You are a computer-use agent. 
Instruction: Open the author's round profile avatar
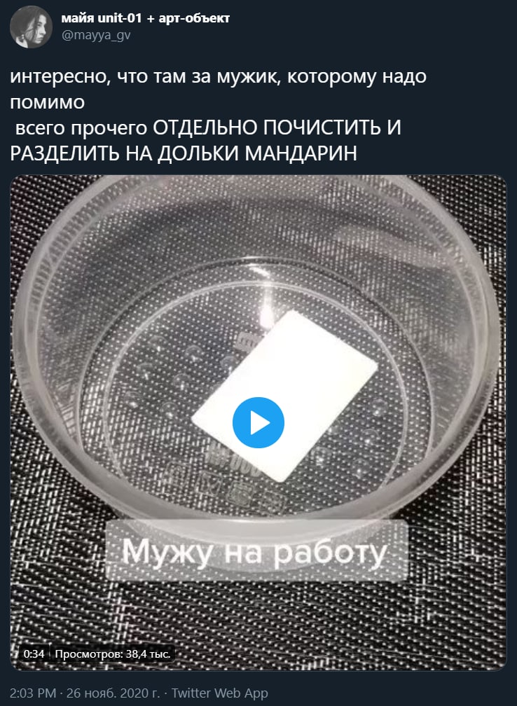click(x=31, y=27)
